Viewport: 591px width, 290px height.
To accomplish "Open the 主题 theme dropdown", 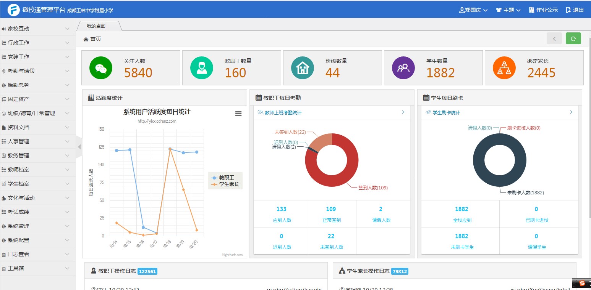I will 508,10.
